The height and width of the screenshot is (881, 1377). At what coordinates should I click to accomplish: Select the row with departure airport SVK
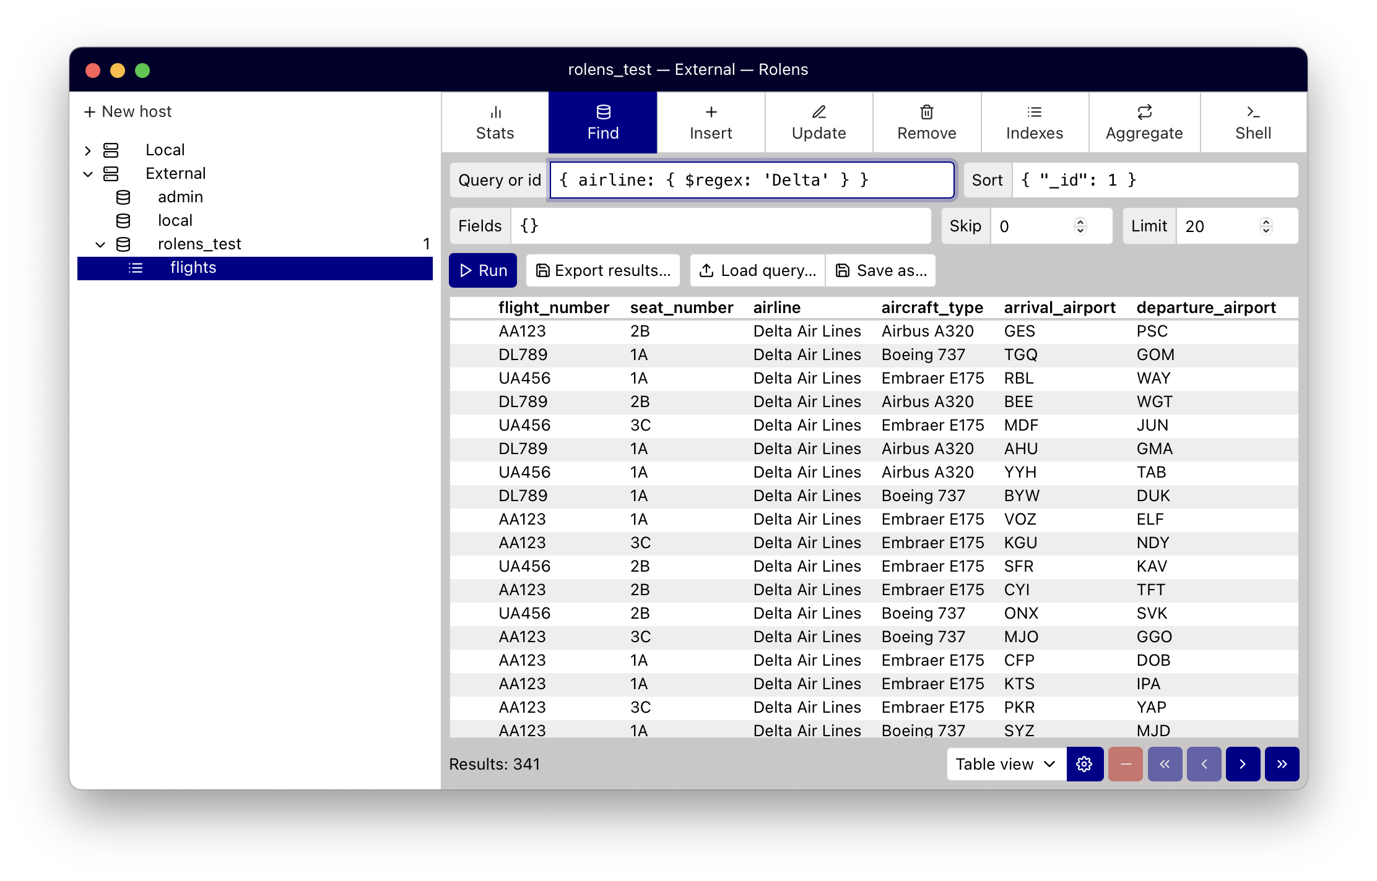(x=874, y=613)
